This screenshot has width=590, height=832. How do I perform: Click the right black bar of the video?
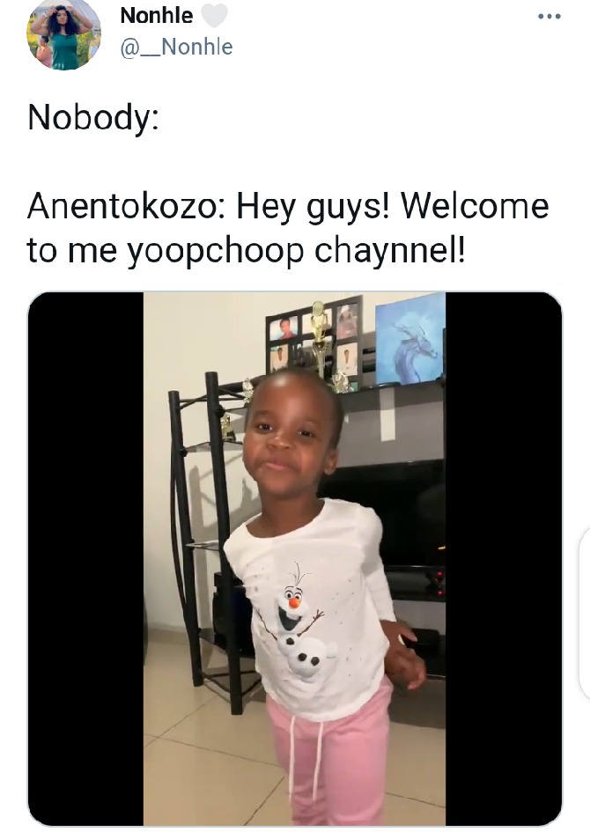click(x=504, y=558)
